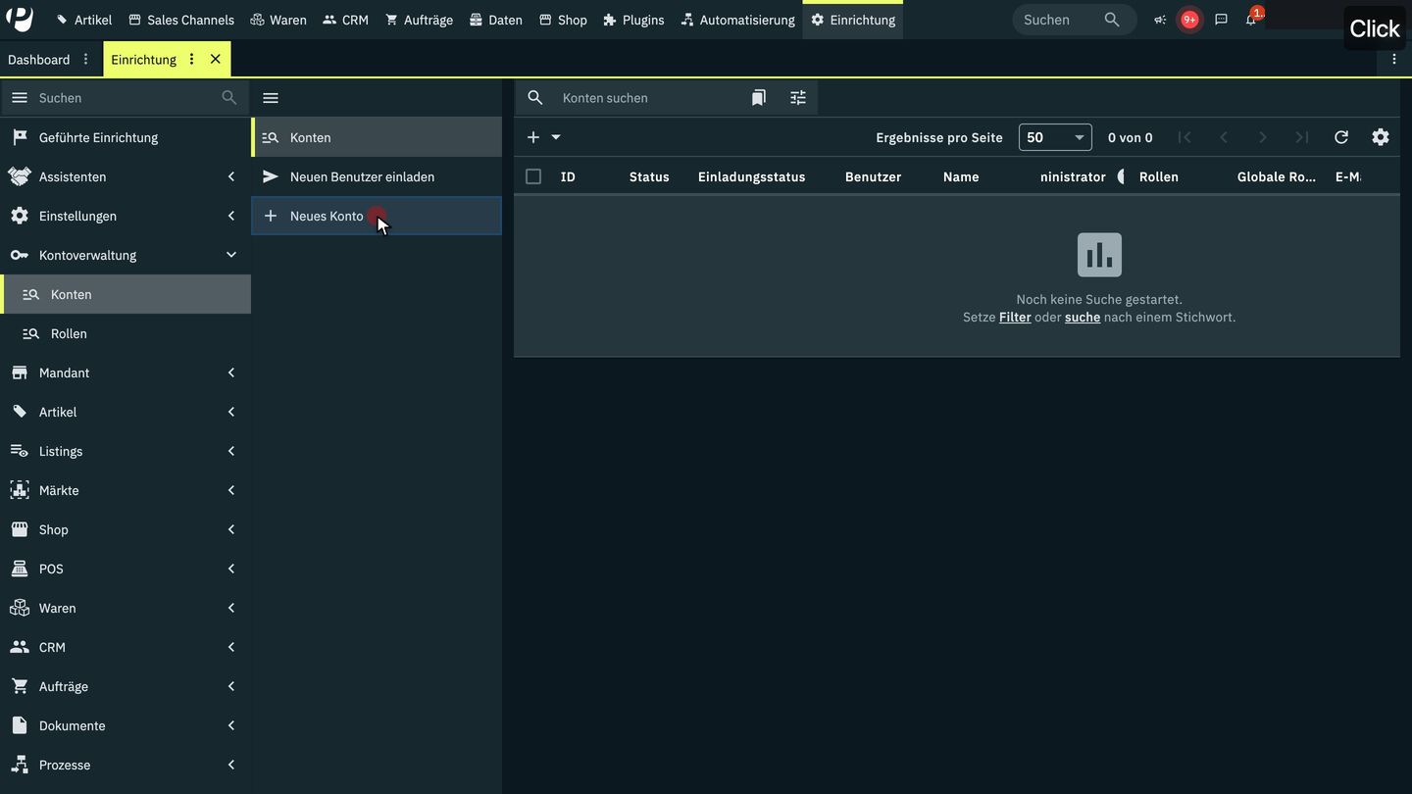The height and width of the screenshot is (794, 1412).
Task: Open the chat message icon
Action: [x=1221, y=20]
